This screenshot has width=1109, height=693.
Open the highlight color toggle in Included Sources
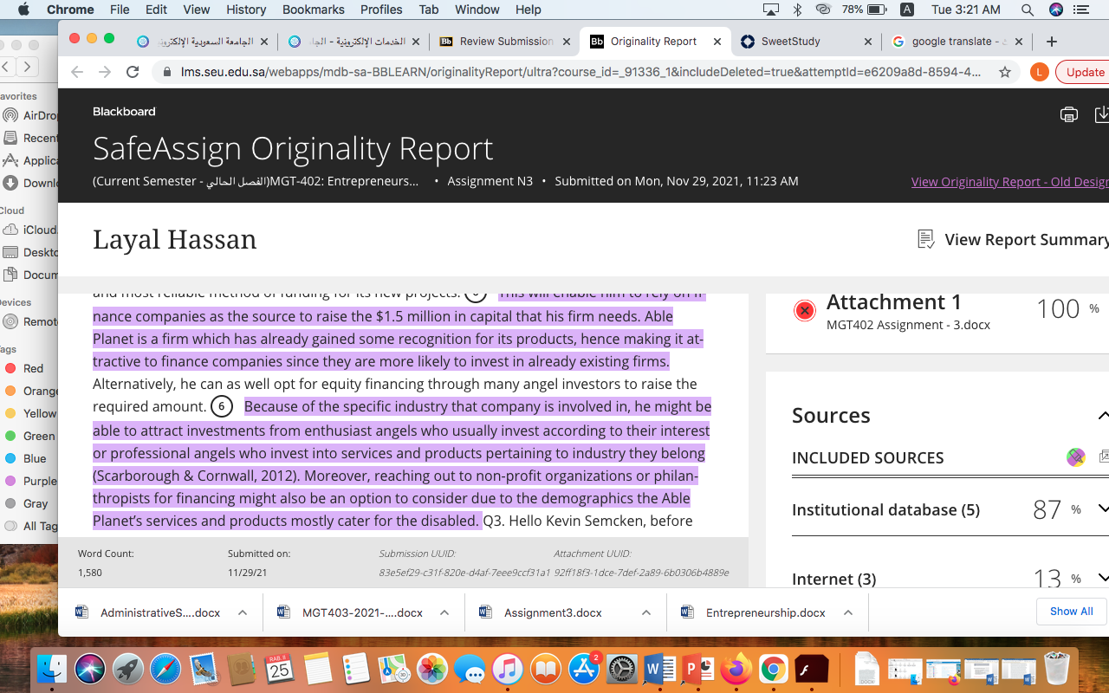point(1076,457)
